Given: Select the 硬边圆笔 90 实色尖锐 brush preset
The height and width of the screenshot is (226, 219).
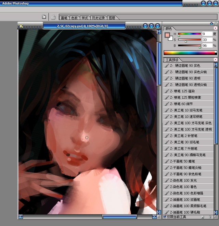Looking at the screenshot, I should [188, 72].
